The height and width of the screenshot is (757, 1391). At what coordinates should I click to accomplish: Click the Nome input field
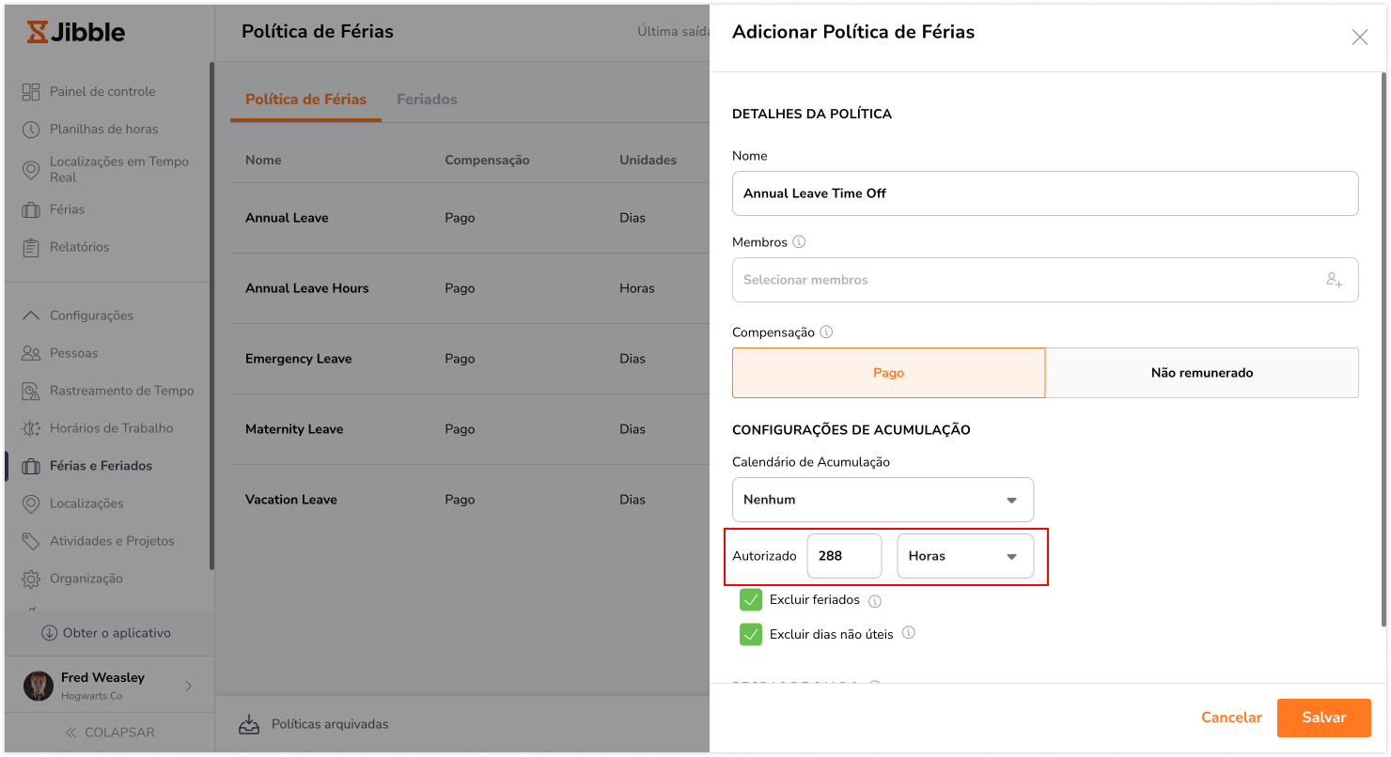pos(1045,193)
